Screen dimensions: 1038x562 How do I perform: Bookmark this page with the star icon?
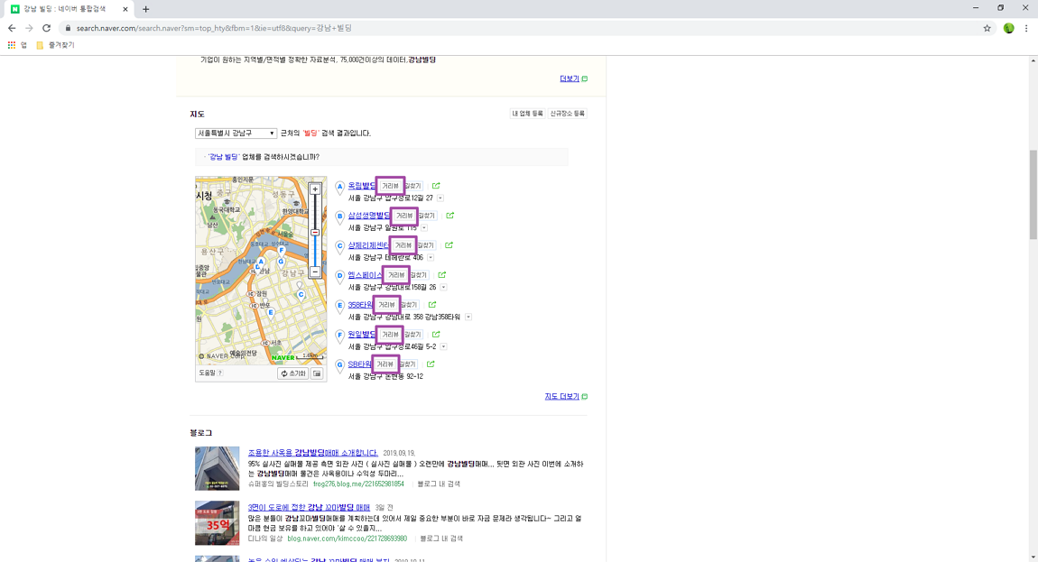tap(987, 28)
